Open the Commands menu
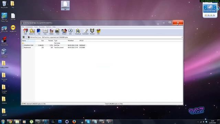The width and height of the screenshot is (220, 124). (29, 27)
